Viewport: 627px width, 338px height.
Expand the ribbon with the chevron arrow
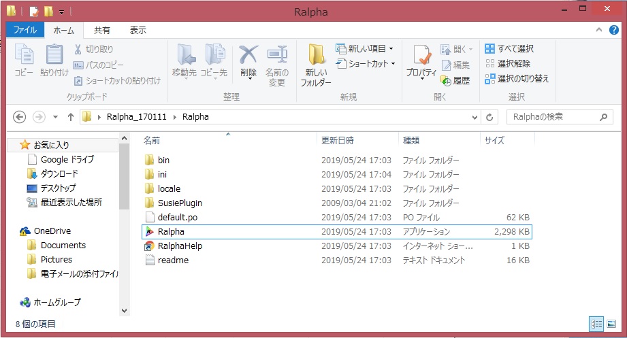598,31
